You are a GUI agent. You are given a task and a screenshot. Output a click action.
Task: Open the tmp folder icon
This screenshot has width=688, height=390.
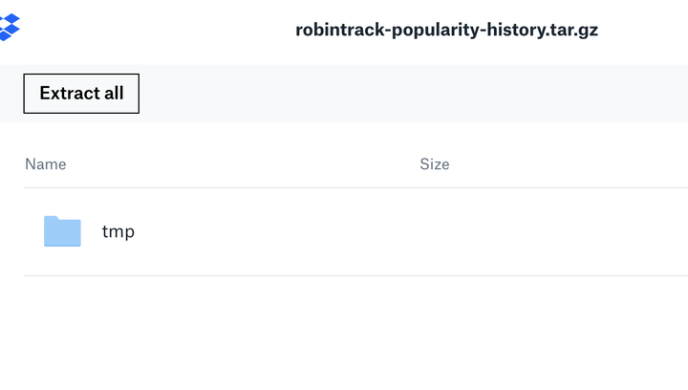click(x=62, y=231)
